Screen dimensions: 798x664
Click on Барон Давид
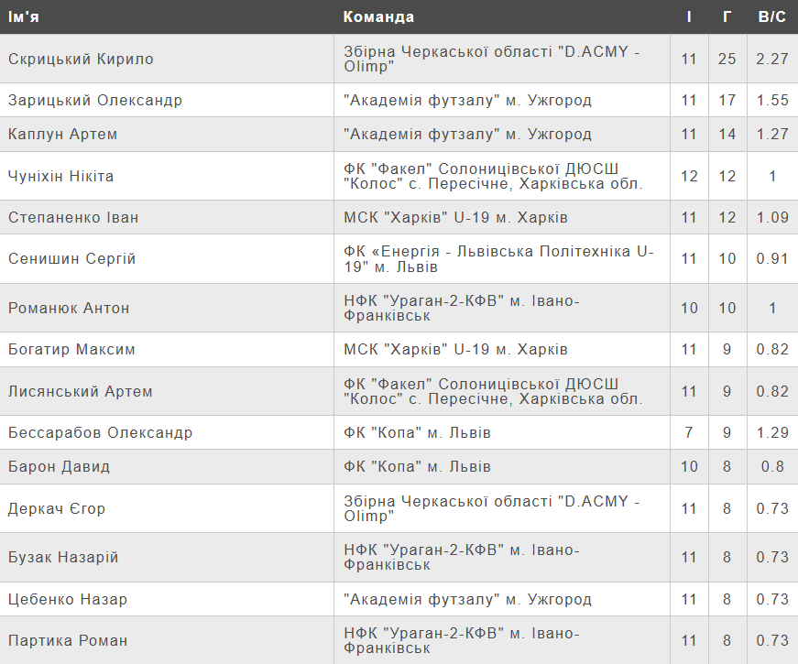point(59,467)
